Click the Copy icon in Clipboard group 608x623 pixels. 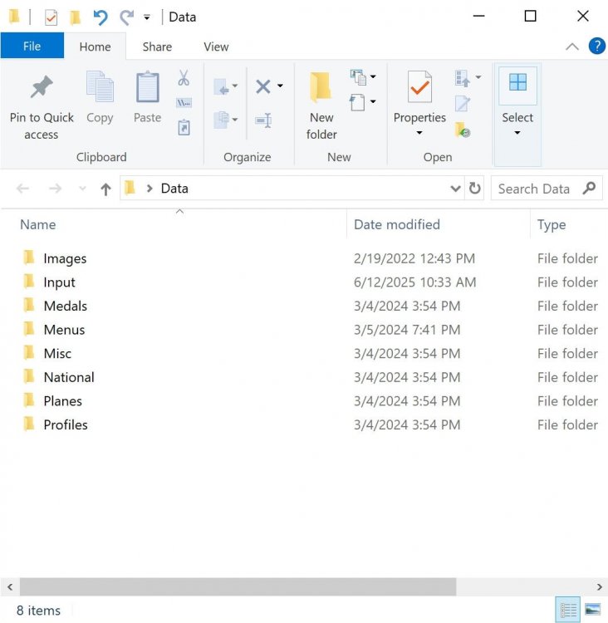(x=100, y=86)
